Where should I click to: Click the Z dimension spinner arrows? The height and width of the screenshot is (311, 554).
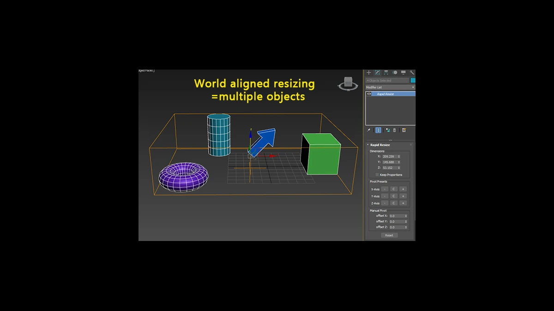coord(399,168)
